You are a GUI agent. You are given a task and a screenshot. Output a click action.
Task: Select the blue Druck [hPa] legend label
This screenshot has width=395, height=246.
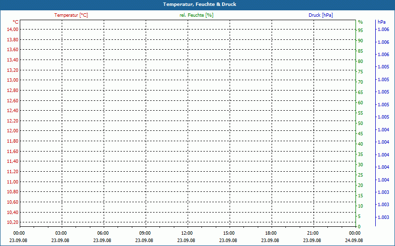tap(320, 15)
